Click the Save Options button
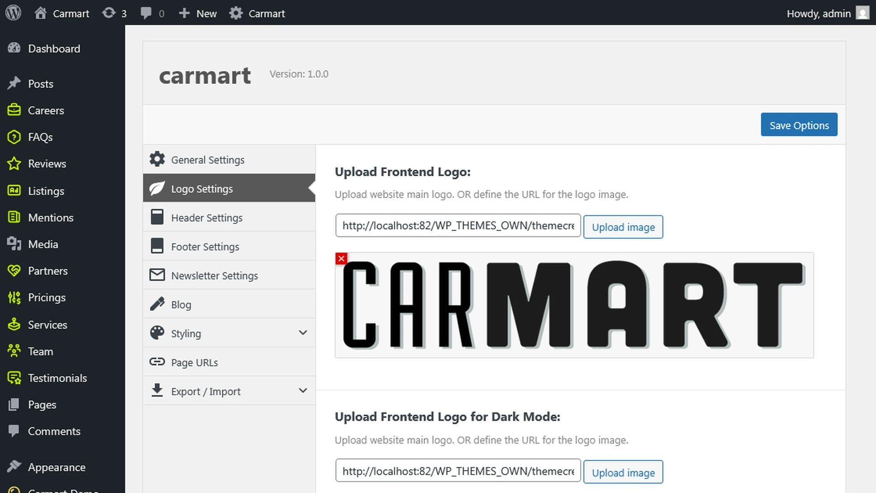Viewport: 876px width, 493px height. click(799, 125)
